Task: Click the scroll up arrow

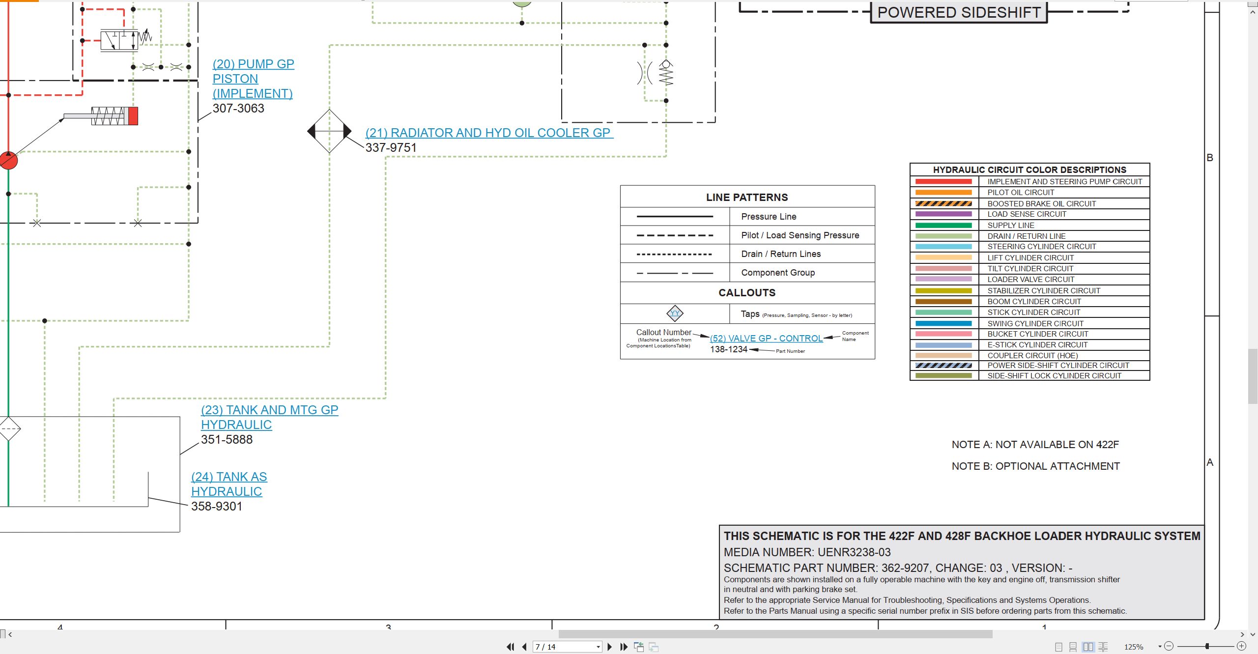Action: click(1253, 11)
